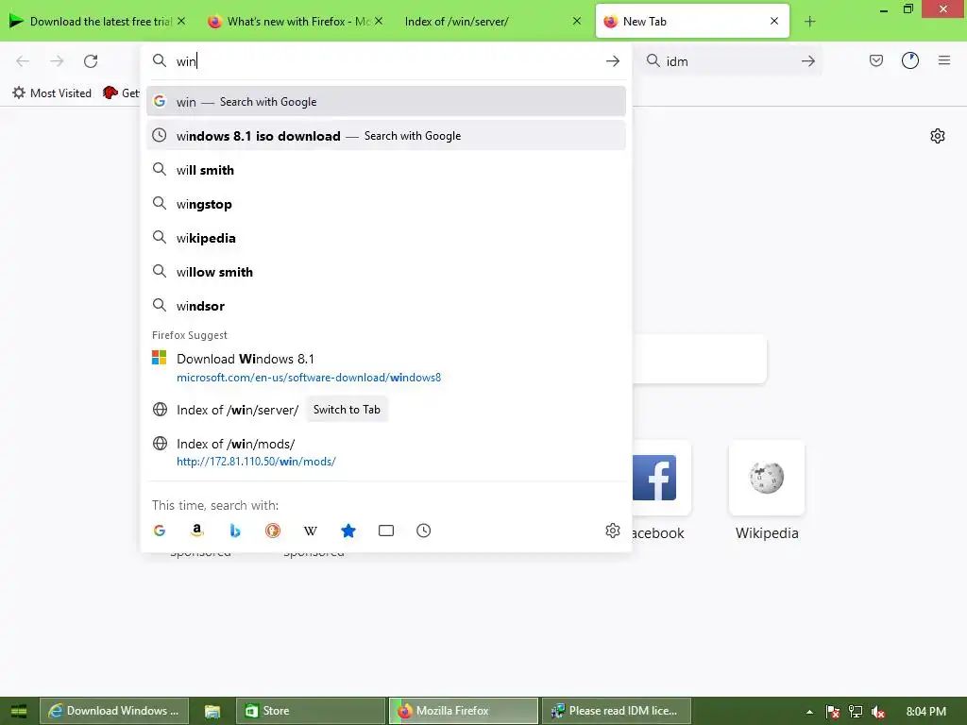Open the Index of /win/mods/ suggestion
This screenshot has height=725, width=967.
[386, 452]
